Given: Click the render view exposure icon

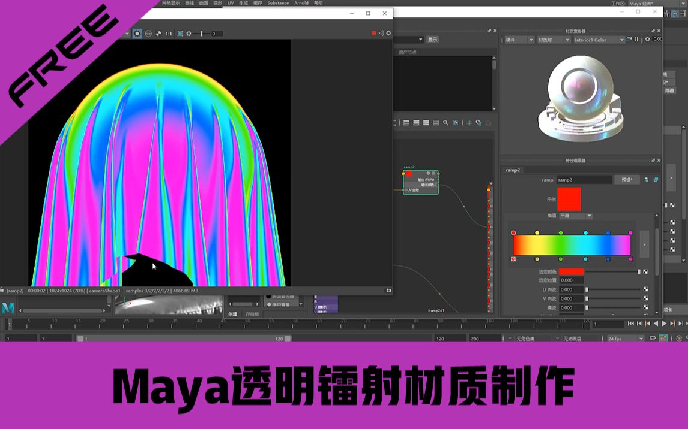Looking at the screenshot, I should (189, 34).
